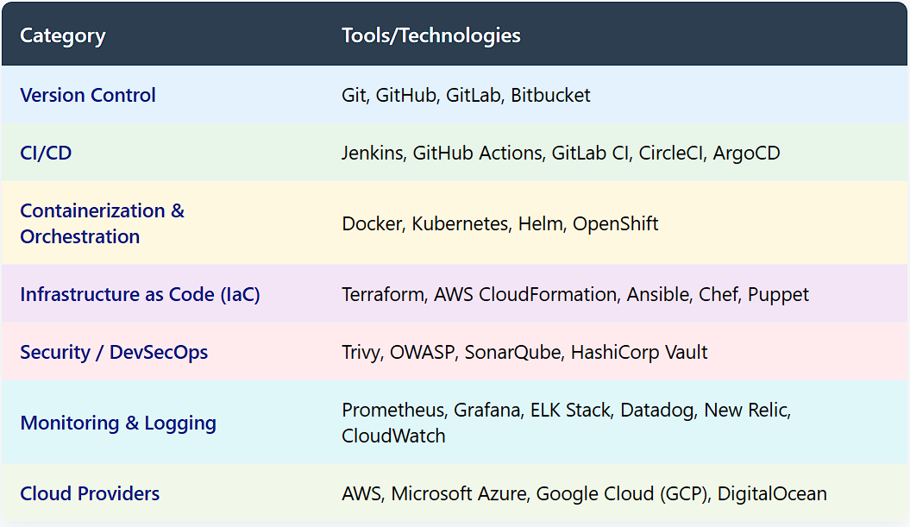The height and width of the screenshot is (527, 910).
Task: Click Infrastructure as Code (IaC) label
Action: click(x=140, y=294)
